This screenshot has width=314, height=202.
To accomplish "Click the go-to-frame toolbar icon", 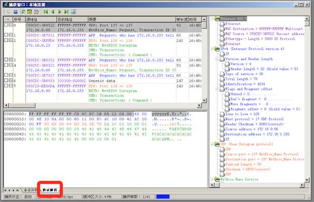I will coord(73,12).
